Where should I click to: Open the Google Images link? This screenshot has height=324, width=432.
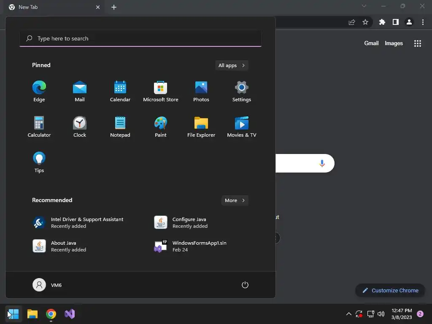pyautogui.click(x=394, y=43)
